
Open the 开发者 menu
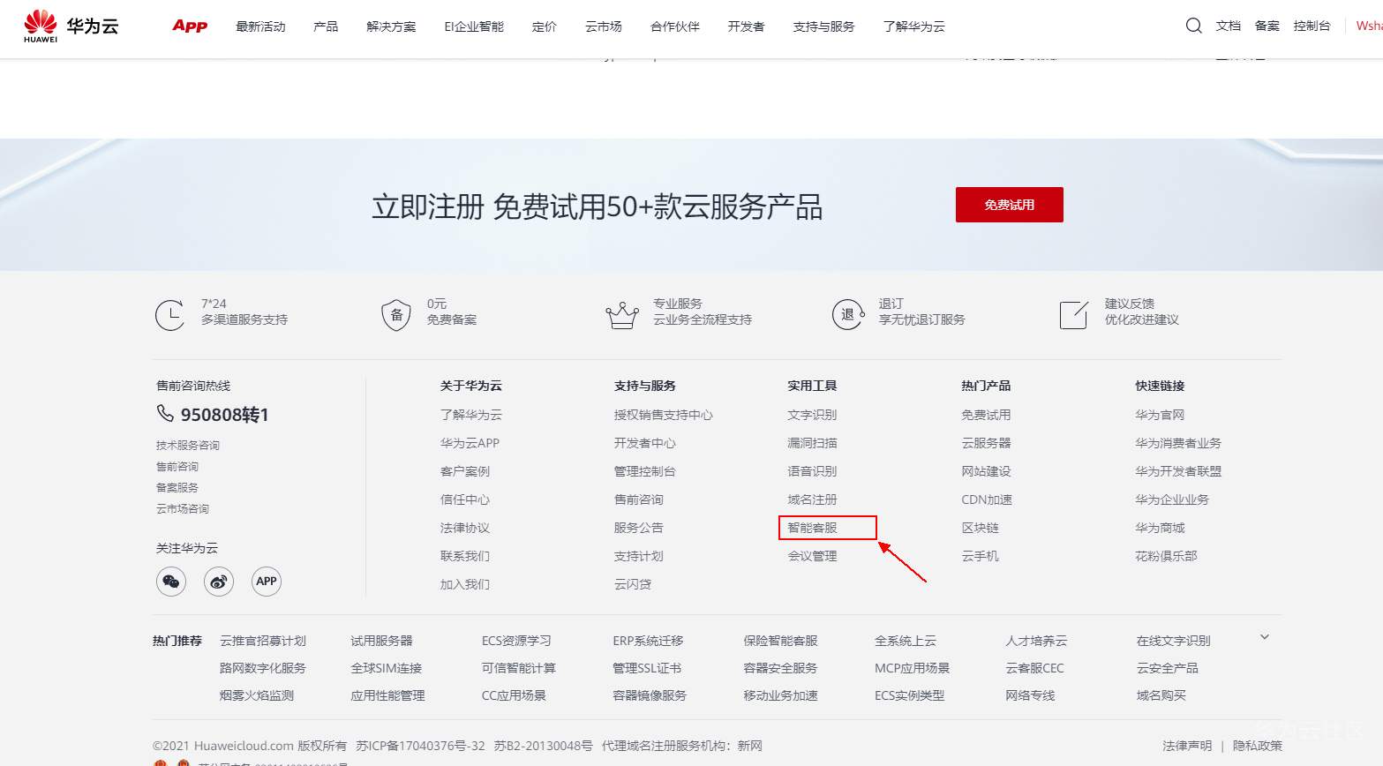747,26
